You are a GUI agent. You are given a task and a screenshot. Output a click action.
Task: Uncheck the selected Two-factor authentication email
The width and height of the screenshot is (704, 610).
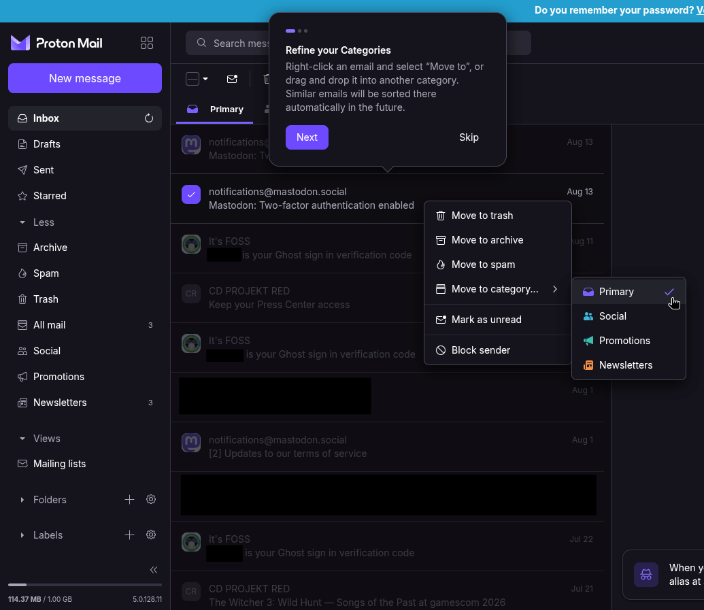pyautogui.click(x=191, y=194)
